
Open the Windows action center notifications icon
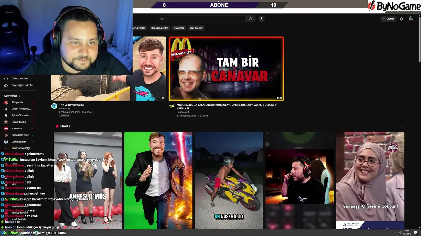(x=416, y=233)
